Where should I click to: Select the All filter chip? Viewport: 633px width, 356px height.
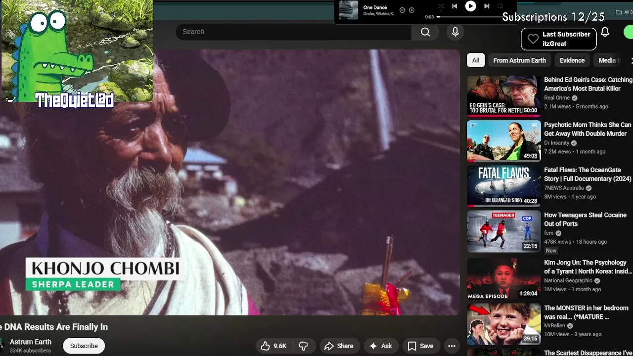(x=475, y=60)
